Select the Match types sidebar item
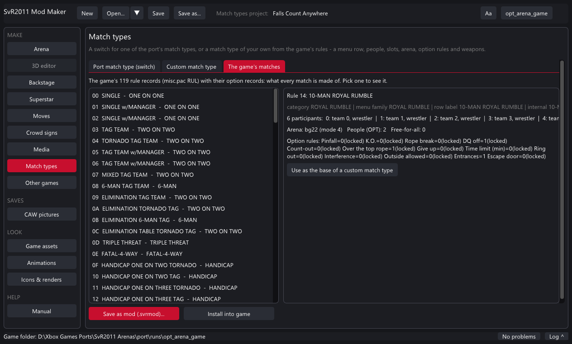Screen dimensions: 572x344 (x=42, y=166)
